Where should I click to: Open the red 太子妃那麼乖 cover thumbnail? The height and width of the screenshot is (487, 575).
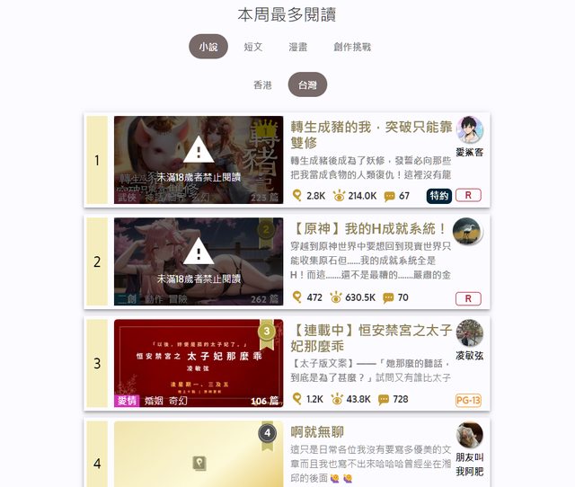199,363
